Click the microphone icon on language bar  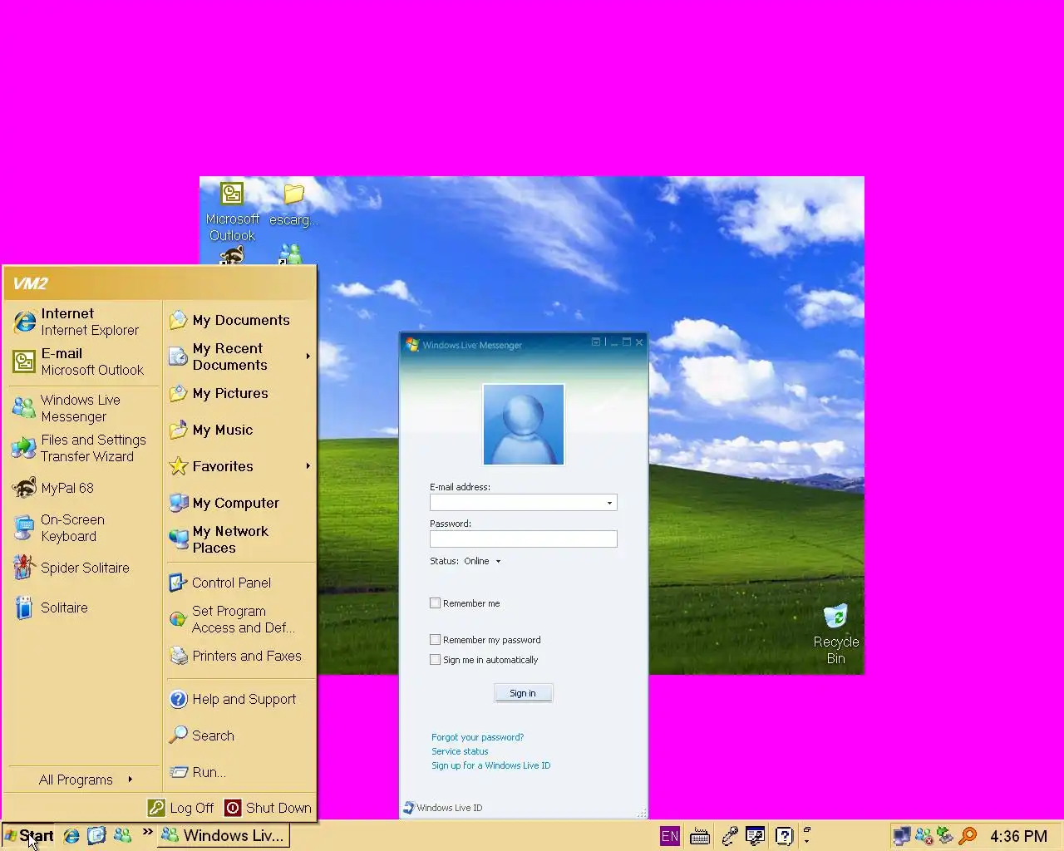[x=729, y=836]
